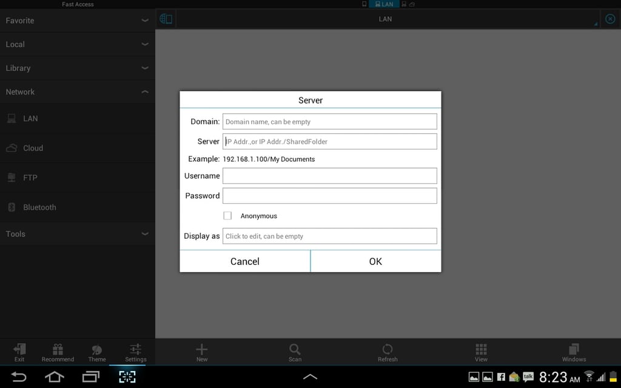Close the LAN window with X icon
621x388 pixels.
click(x=610, y=19)
